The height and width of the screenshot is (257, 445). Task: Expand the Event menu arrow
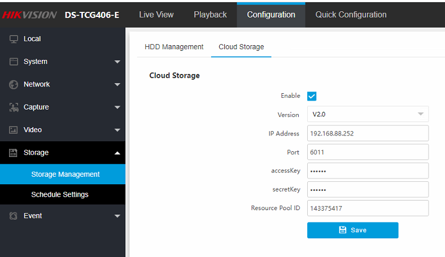[117, 216]
